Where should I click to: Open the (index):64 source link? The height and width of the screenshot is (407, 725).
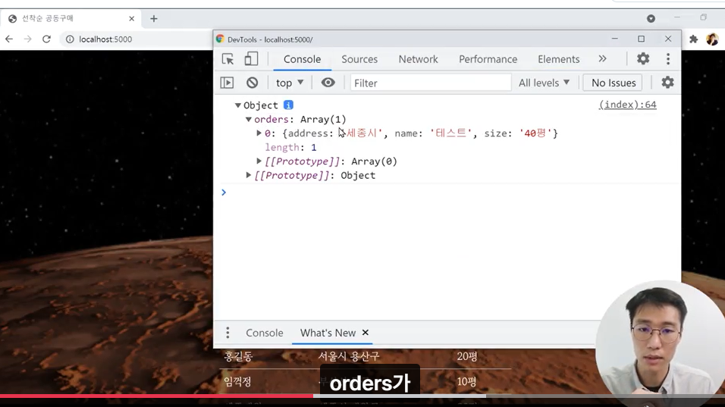[627, 105]
